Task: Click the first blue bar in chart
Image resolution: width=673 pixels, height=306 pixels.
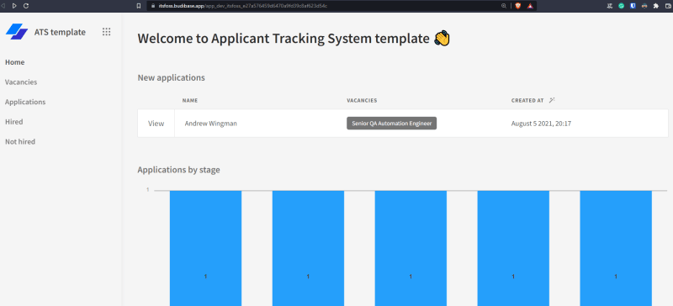Action: coord(205,248)
